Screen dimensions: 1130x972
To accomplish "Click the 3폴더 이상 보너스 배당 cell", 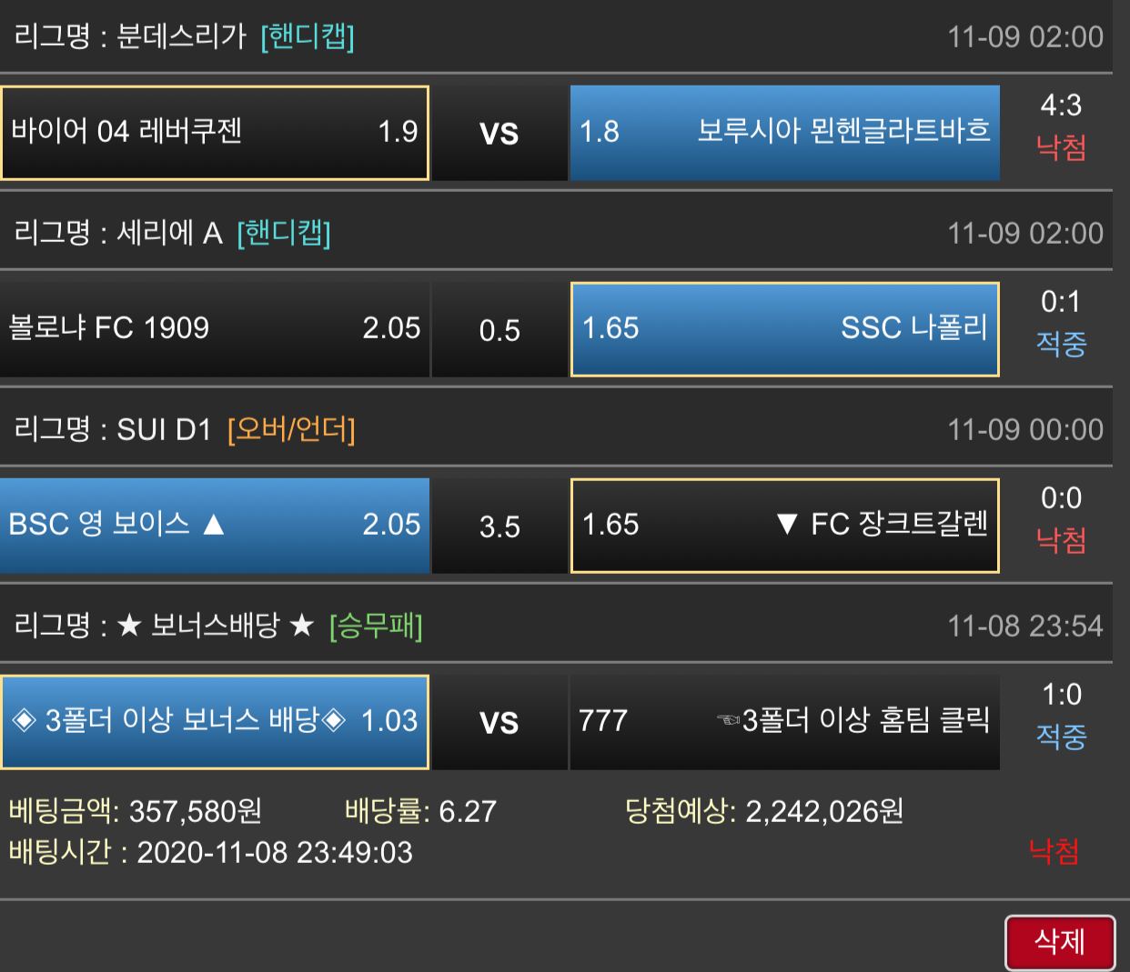I will 215,722.
